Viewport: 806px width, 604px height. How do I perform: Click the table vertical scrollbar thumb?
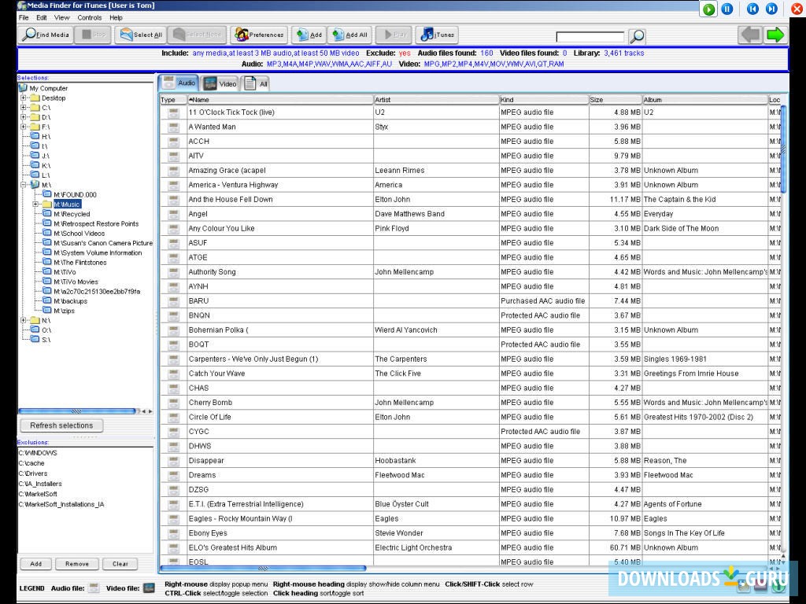coord(783,149)
